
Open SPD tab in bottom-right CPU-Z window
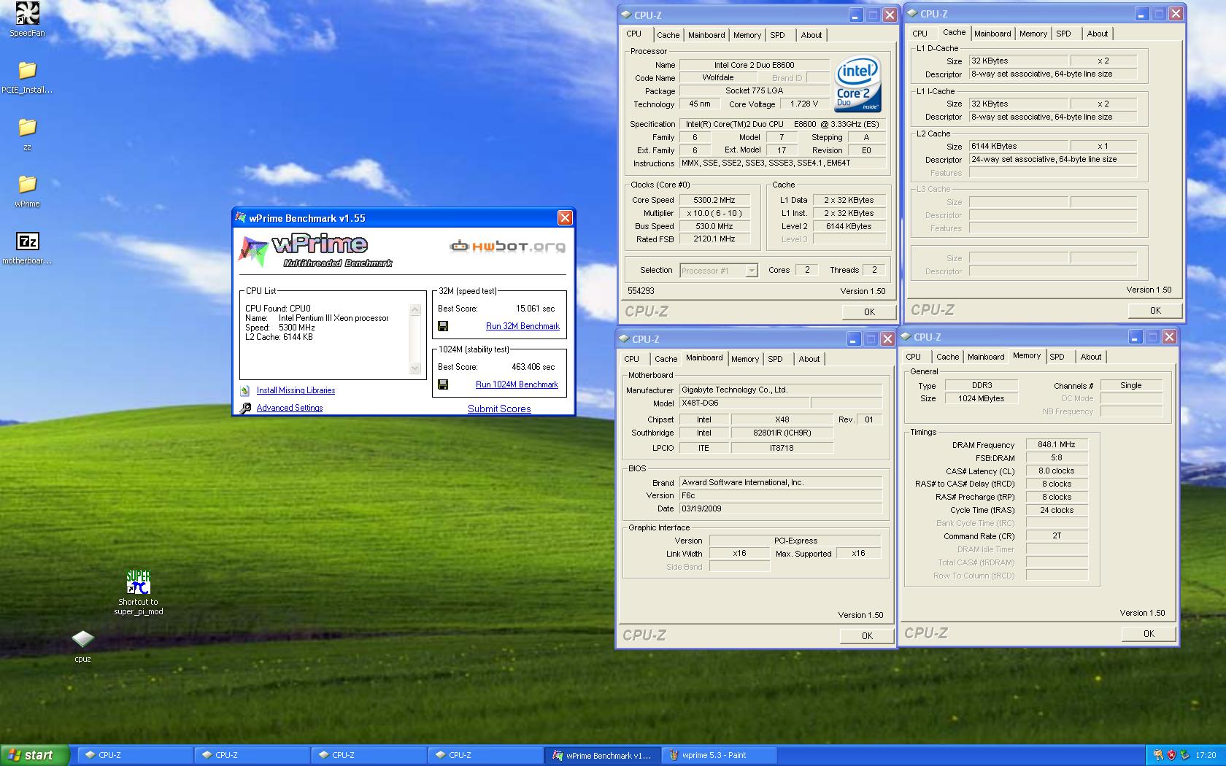point(1057,357)
